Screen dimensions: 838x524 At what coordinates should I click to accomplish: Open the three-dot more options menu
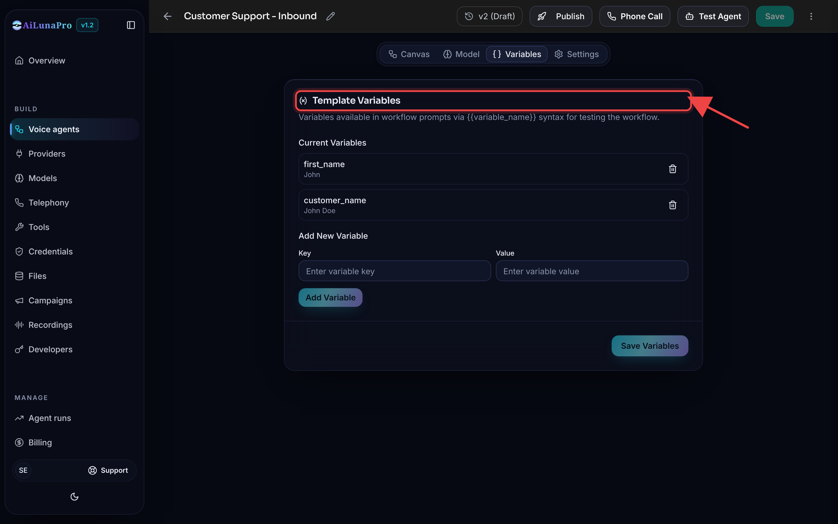(x=811, y=16)
